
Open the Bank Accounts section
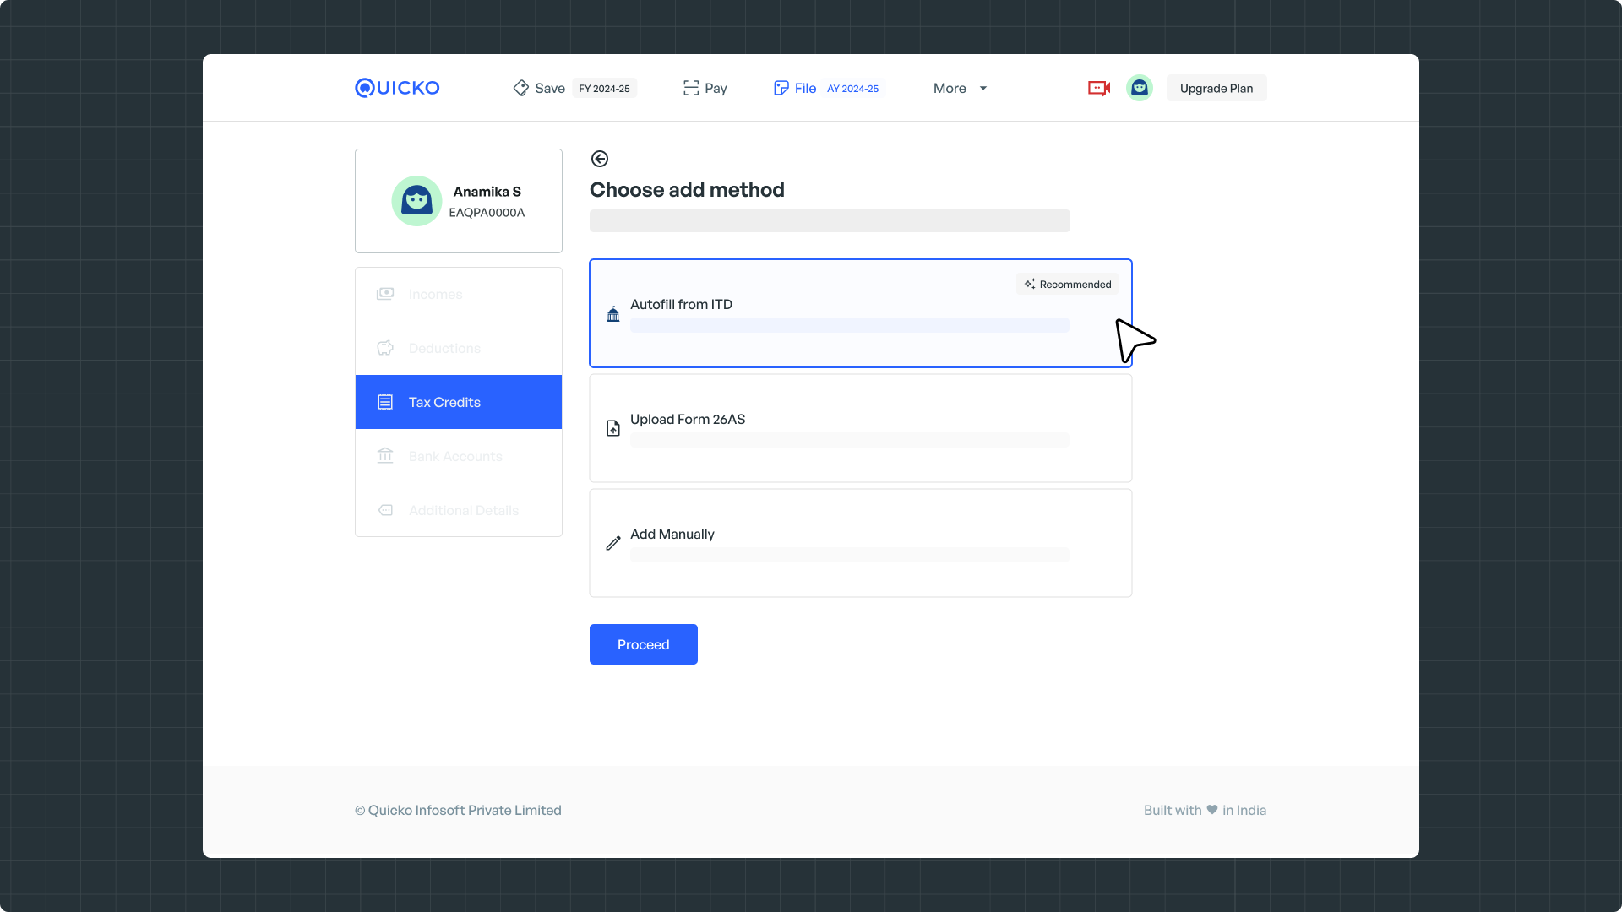[x=459, y=456]
